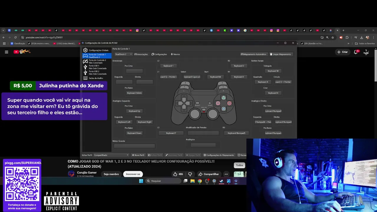Click Analógico Direito Pra Baixo Numpad binding

[273, 133]
